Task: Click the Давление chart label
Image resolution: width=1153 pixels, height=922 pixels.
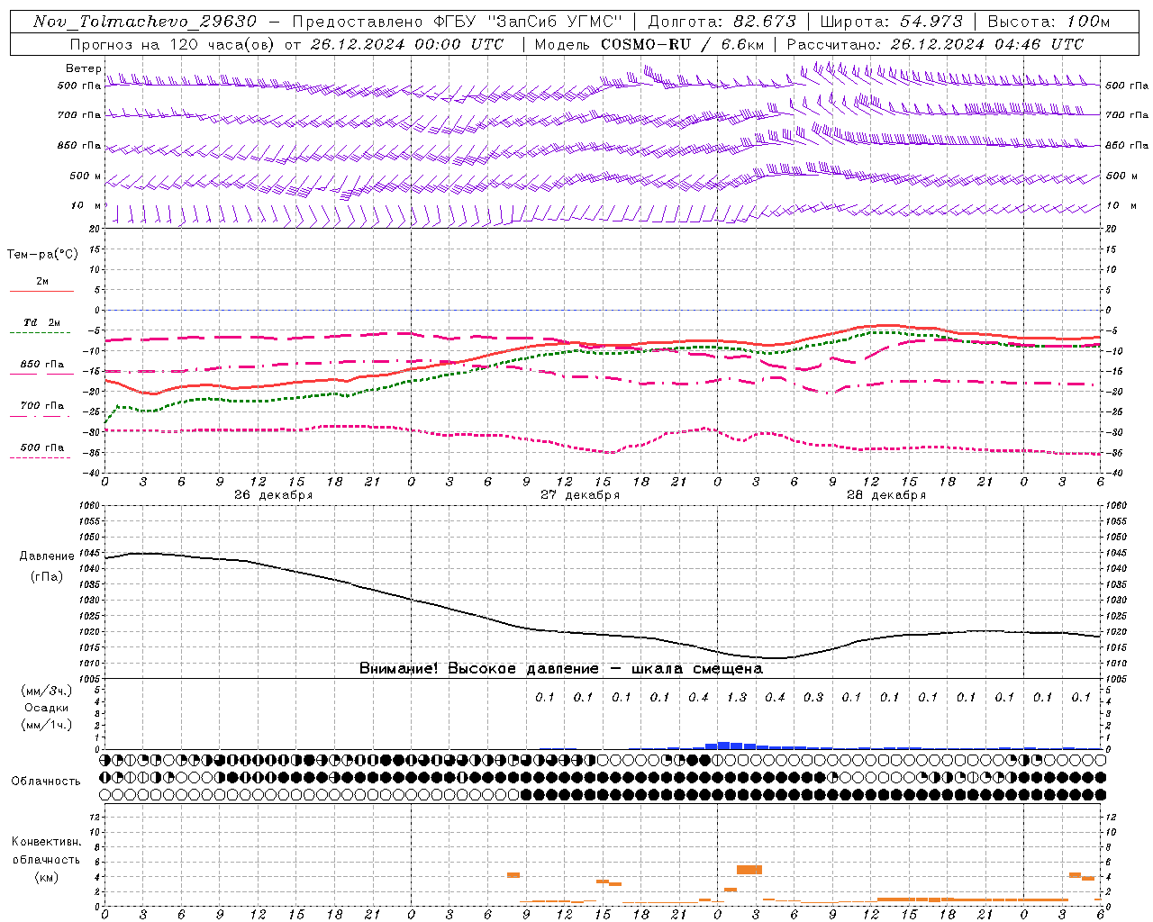Action: pyautogui.click(x=46, y=556)
